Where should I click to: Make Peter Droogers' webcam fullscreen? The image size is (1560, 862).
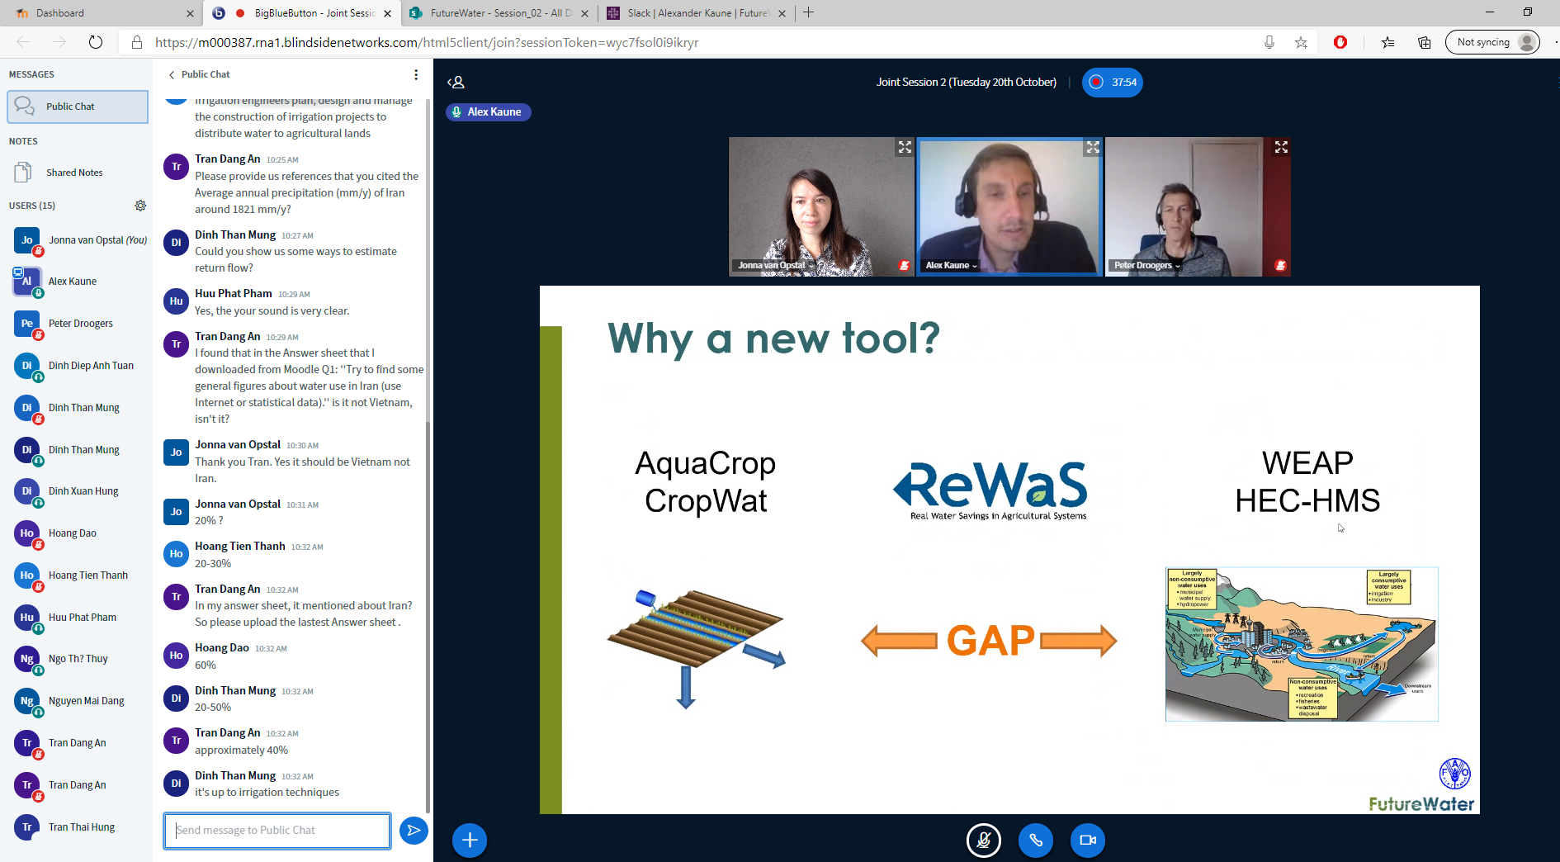tap(1281, 147)
